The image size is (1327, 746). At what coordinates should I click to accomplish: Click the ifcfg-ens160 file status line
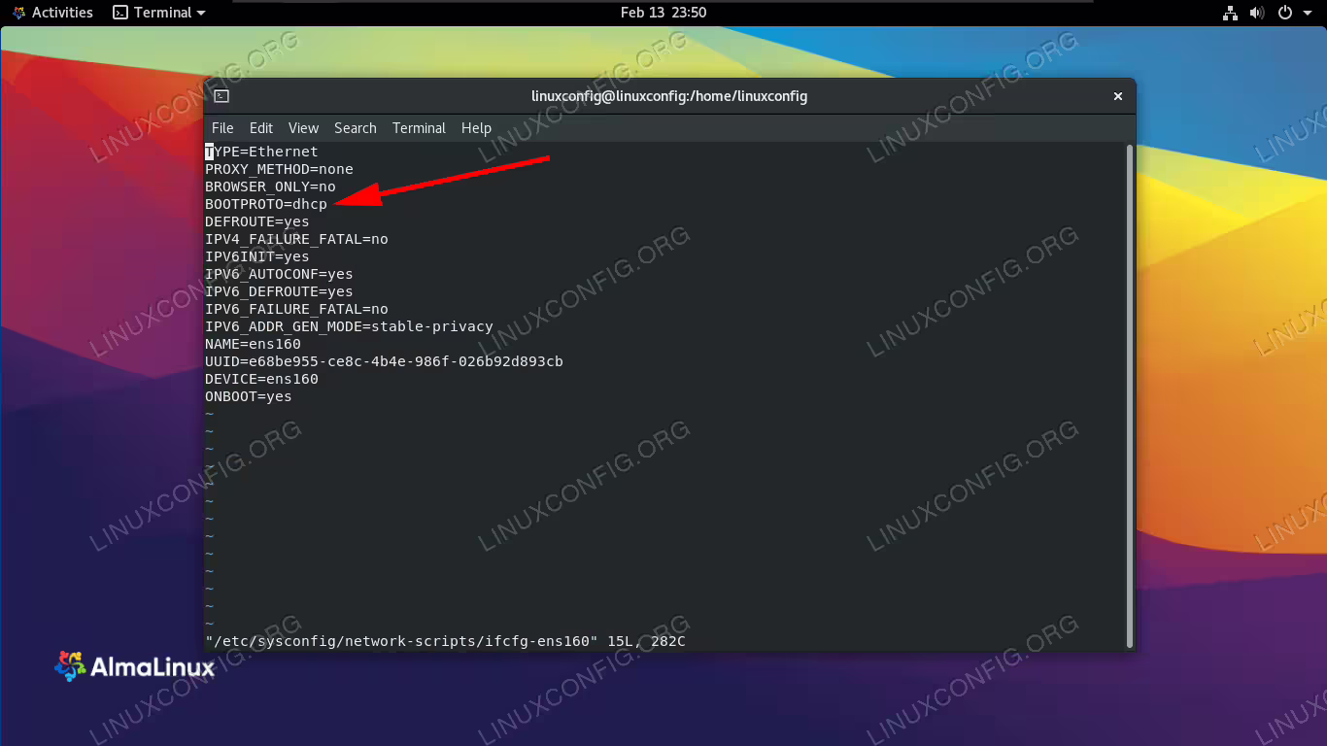point(445,641)
